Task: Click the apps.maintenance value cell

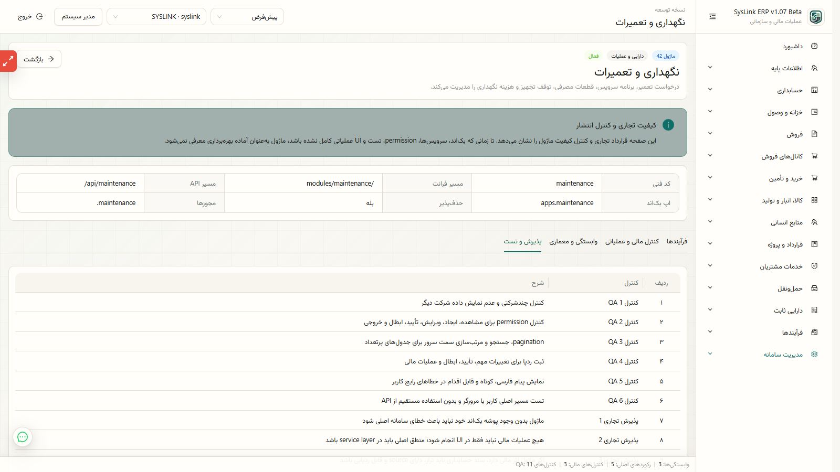Action: coord(537,203)
